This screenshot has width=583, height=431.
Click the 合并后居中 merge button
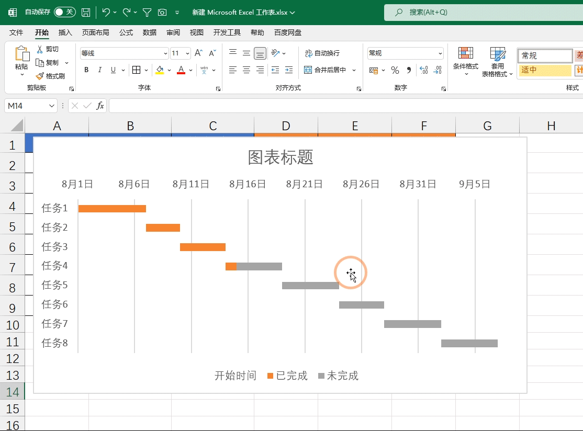tap(325, 70)
